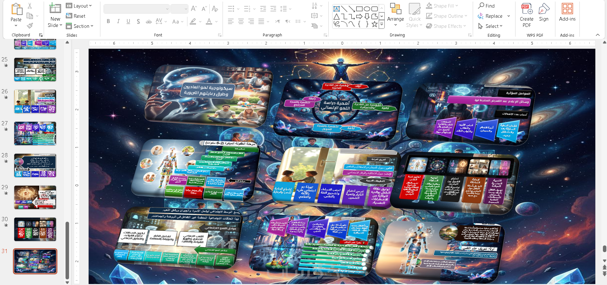Select slide 29 thumbnail
The image size is (607, 285).
tap(35, 197)
